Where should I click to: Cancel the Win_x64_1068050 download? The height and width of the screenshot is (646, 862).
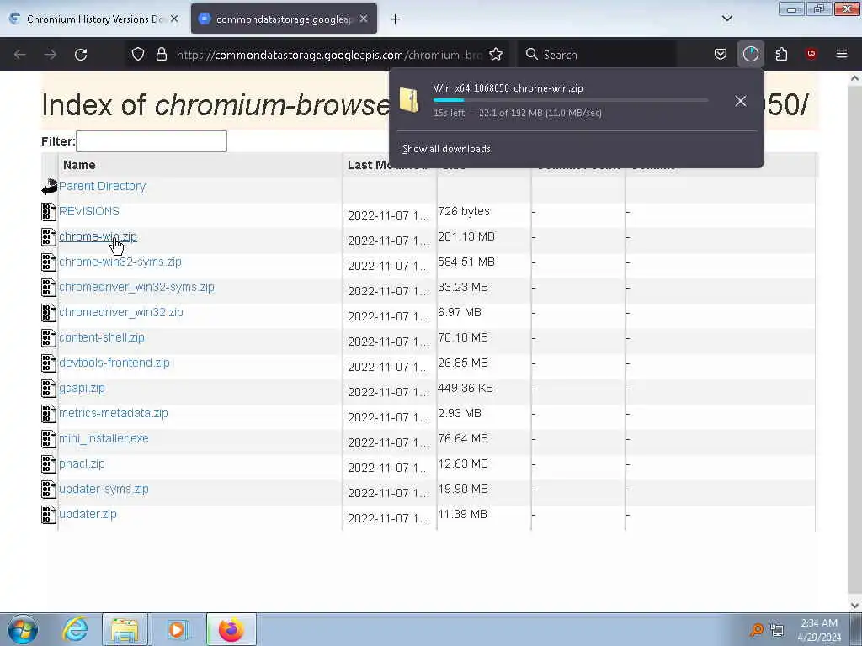tap(741, 101)
